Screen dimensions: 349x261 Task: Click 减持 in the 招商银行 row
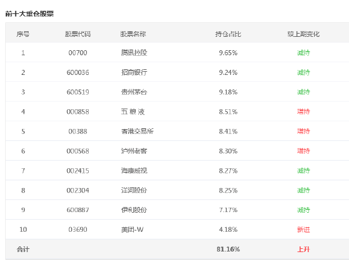pyautogui.click(x=303, y=72)
